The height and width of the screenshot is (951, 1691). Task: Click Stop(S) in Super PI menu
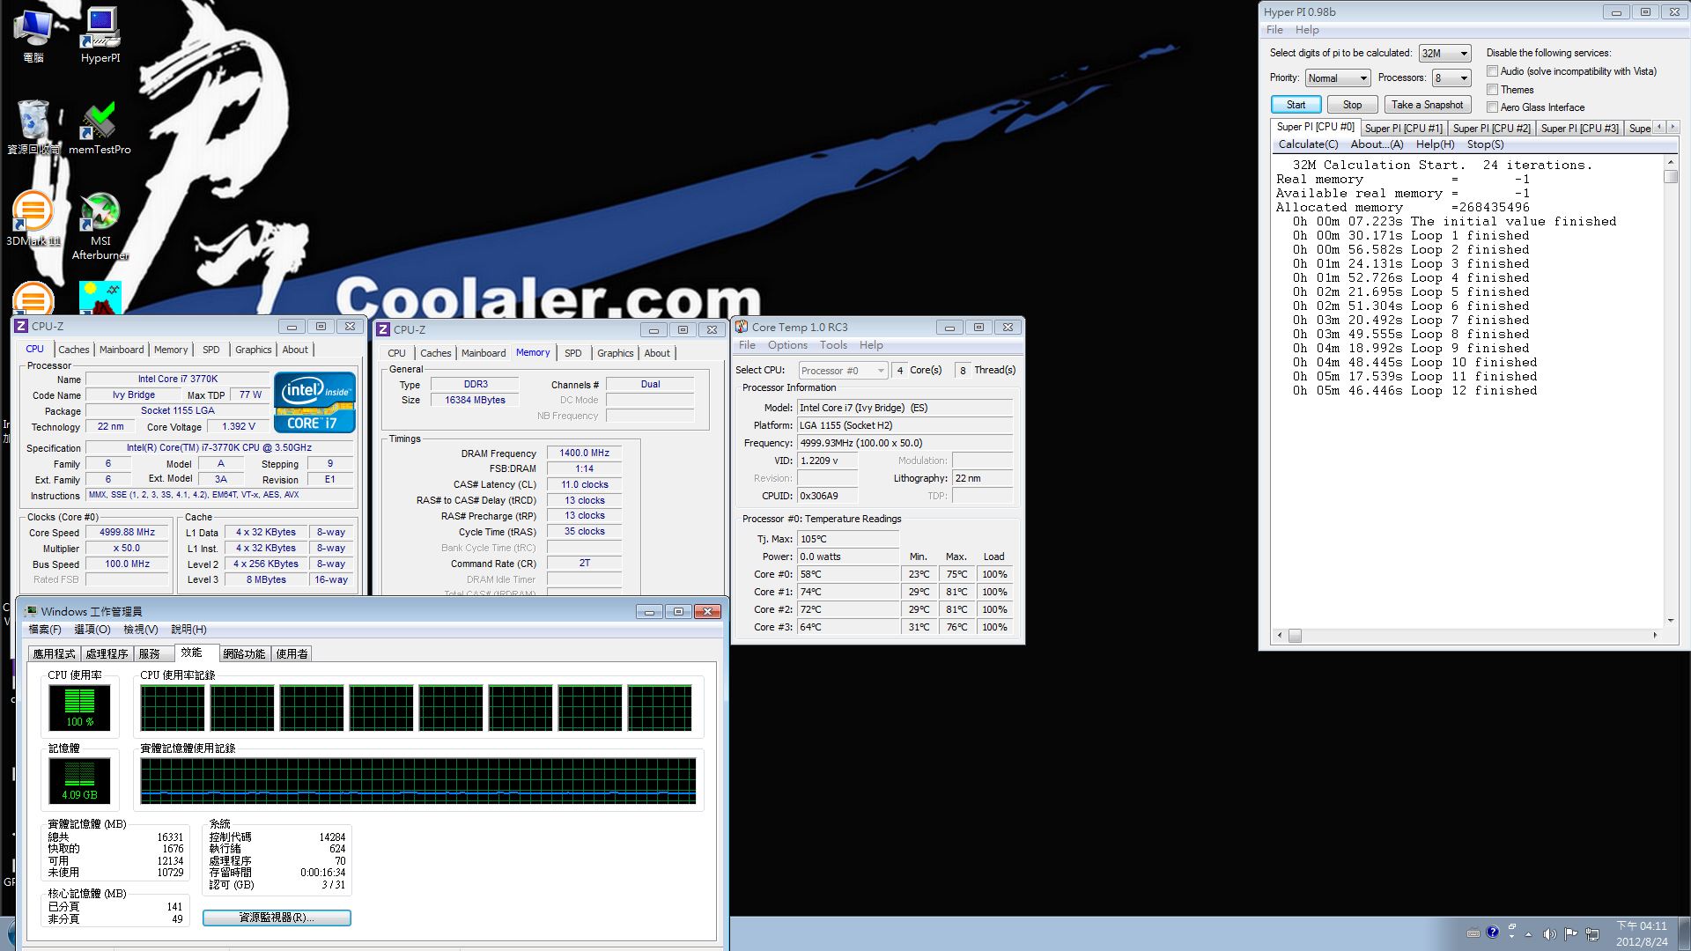point(1485,144)
